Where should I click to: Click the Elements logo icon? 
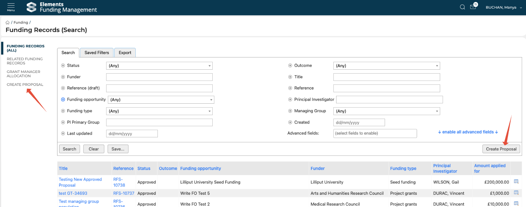pyautogui.click(x=31, y=7)
